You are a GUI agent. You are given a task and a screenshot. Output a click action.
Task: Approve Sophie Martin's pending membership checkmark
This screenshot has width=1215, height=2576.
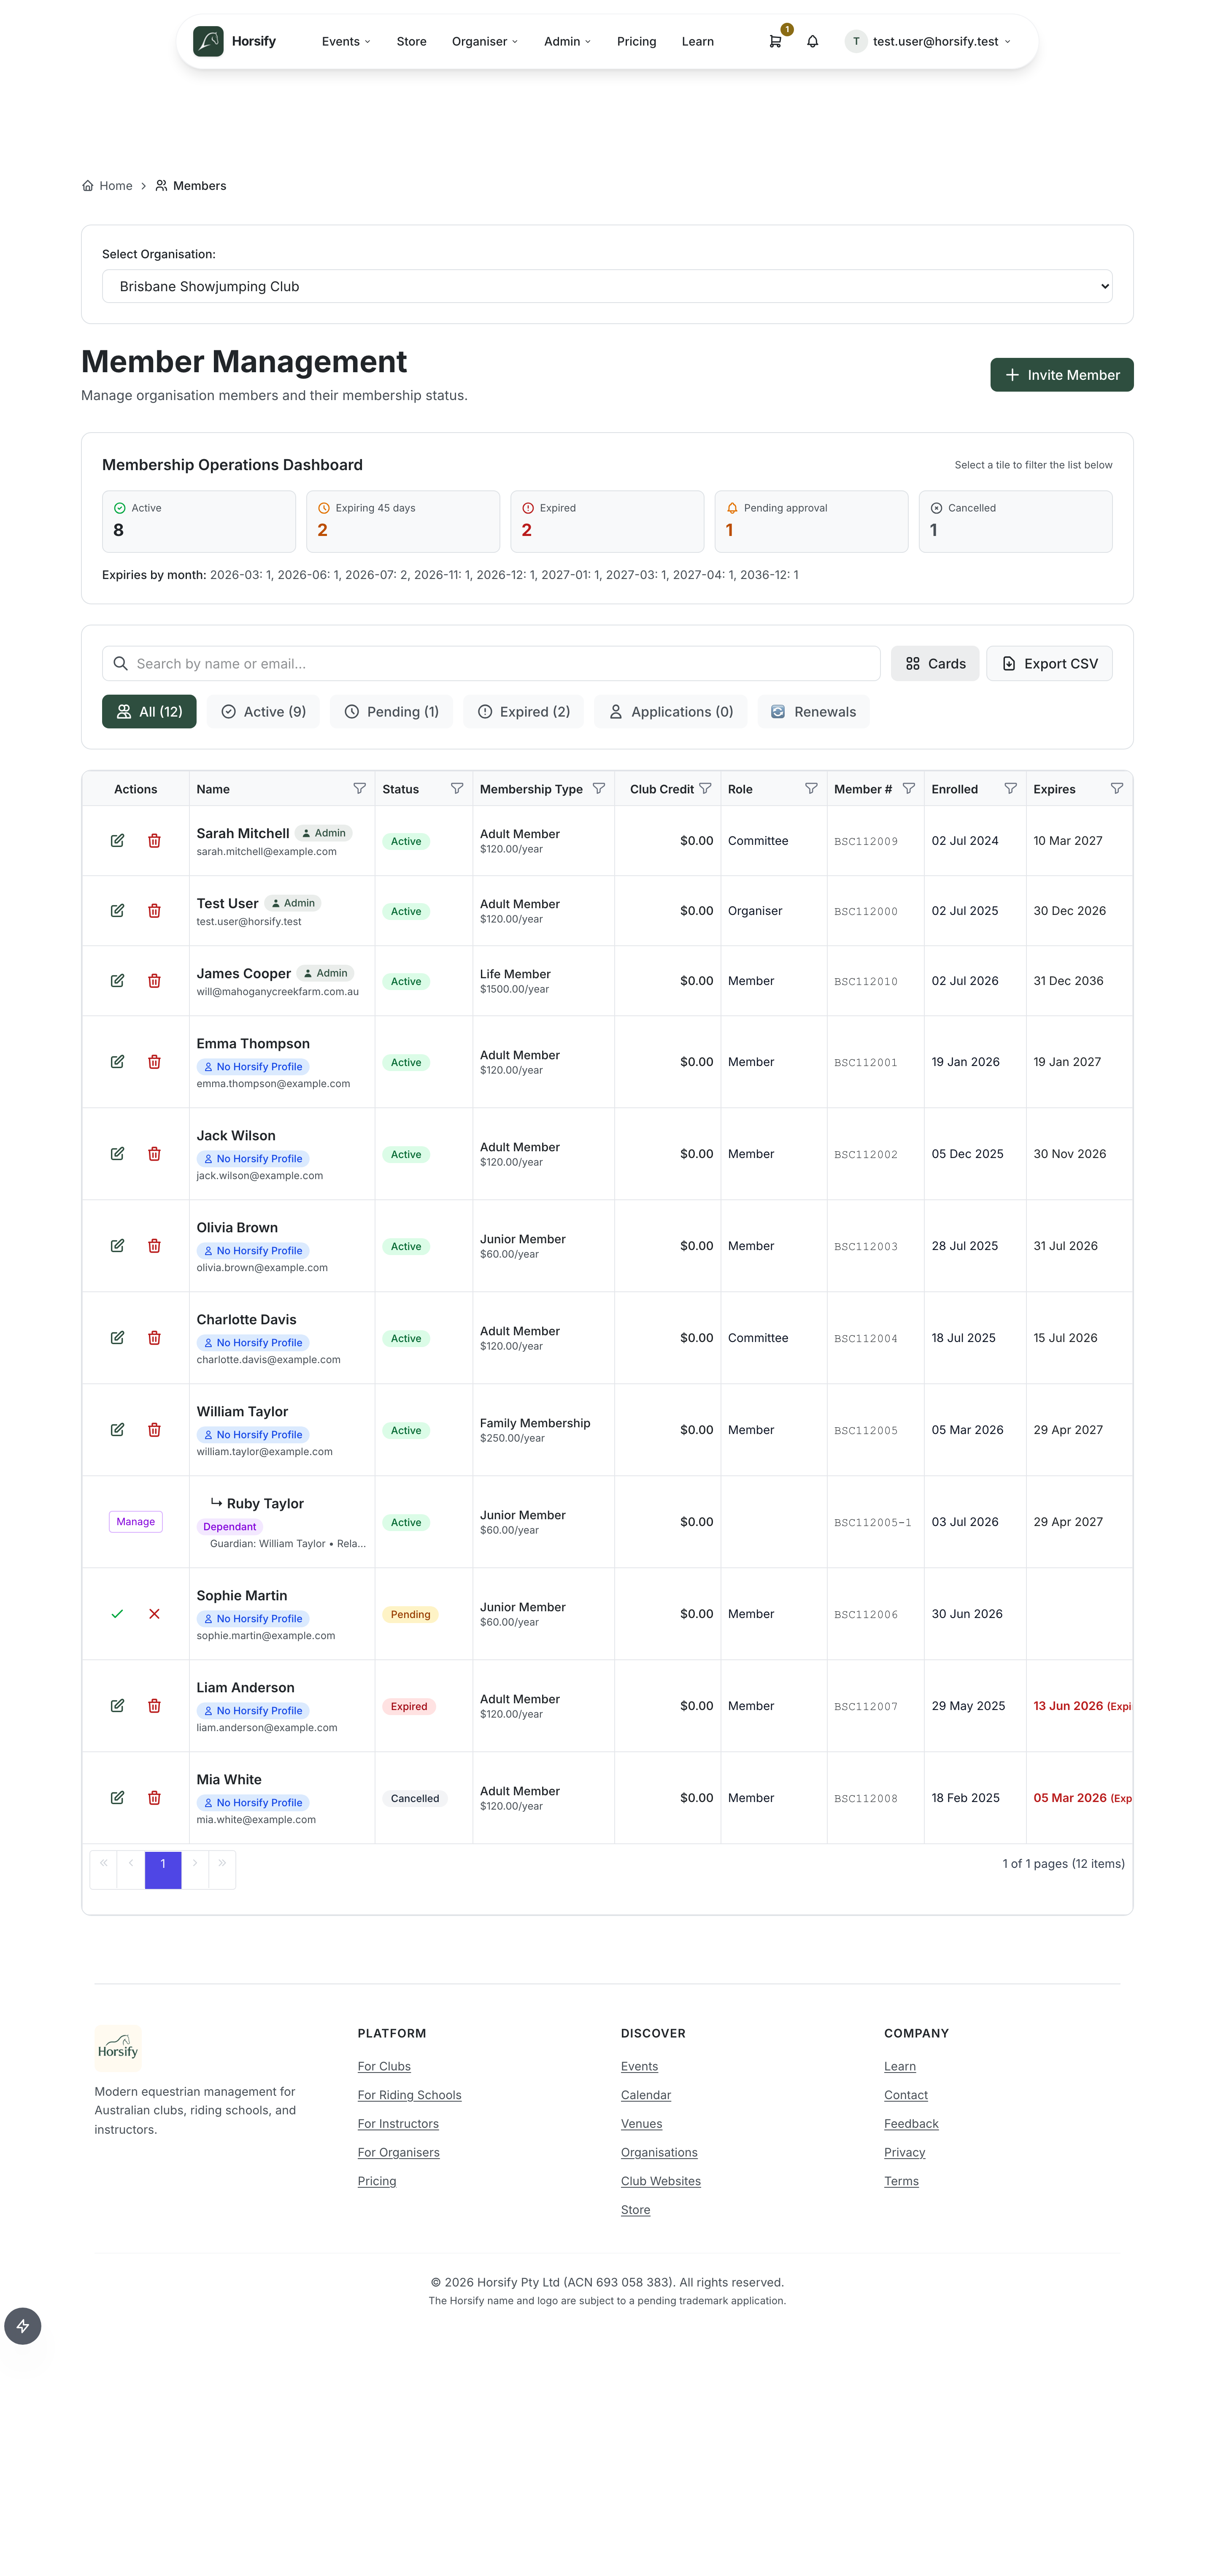pyautogui.click(x=117, y=1614)
